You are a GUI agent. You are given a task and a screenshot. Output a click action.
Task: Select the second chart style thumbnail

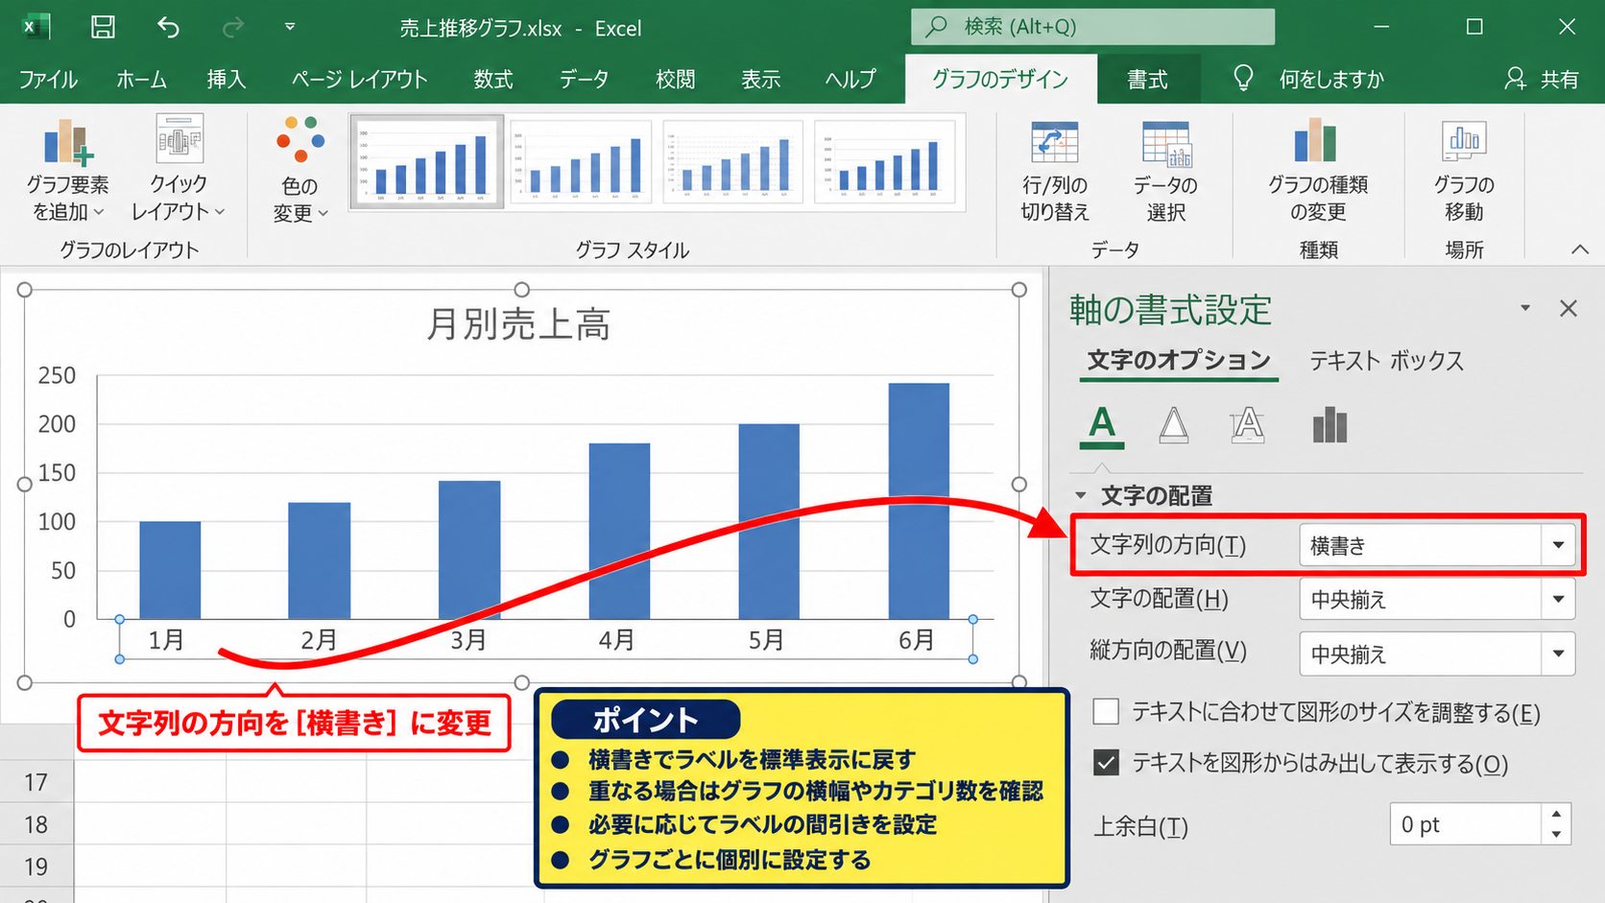[x=580, y=161]
